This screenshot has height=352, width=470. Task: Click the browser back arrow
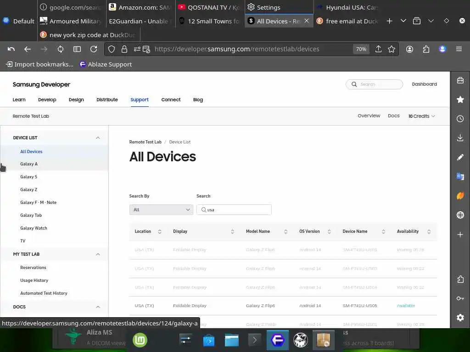(28, 49)
